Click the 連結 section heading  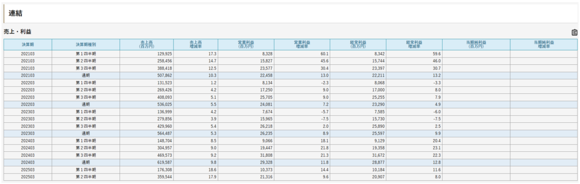15,14
